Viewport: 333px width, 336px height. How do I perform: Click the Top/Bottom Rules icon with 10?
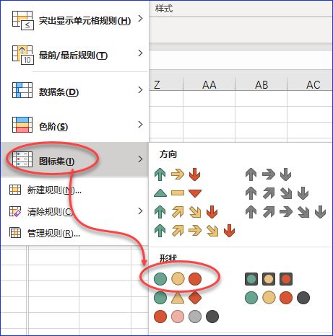point(22,56)
